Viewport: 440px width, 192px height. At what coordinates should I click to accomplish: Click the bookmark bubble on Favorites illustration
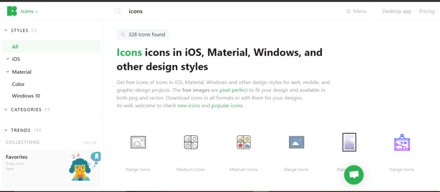point(96,157)
